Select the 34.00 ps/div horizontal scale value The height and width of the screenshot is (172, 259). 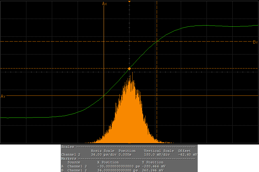pos(103,155)
